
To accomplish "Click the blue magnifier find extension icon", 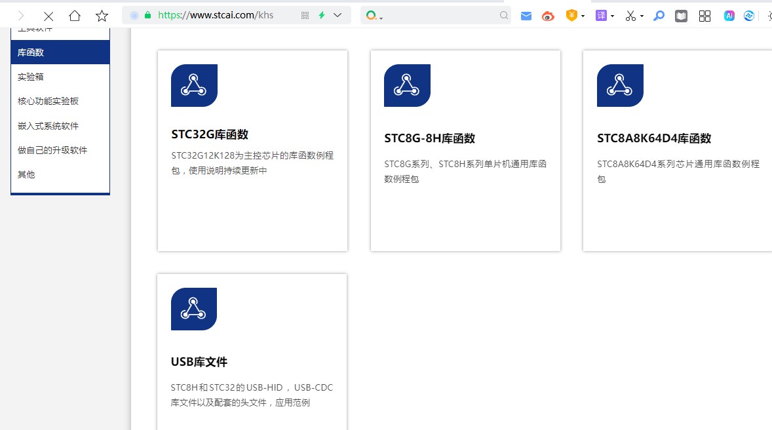I will point(659,16).
